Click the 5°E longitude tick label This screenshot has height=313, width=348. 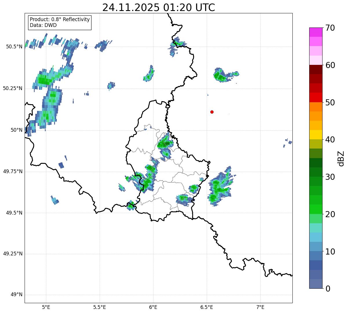click(46, 307)
